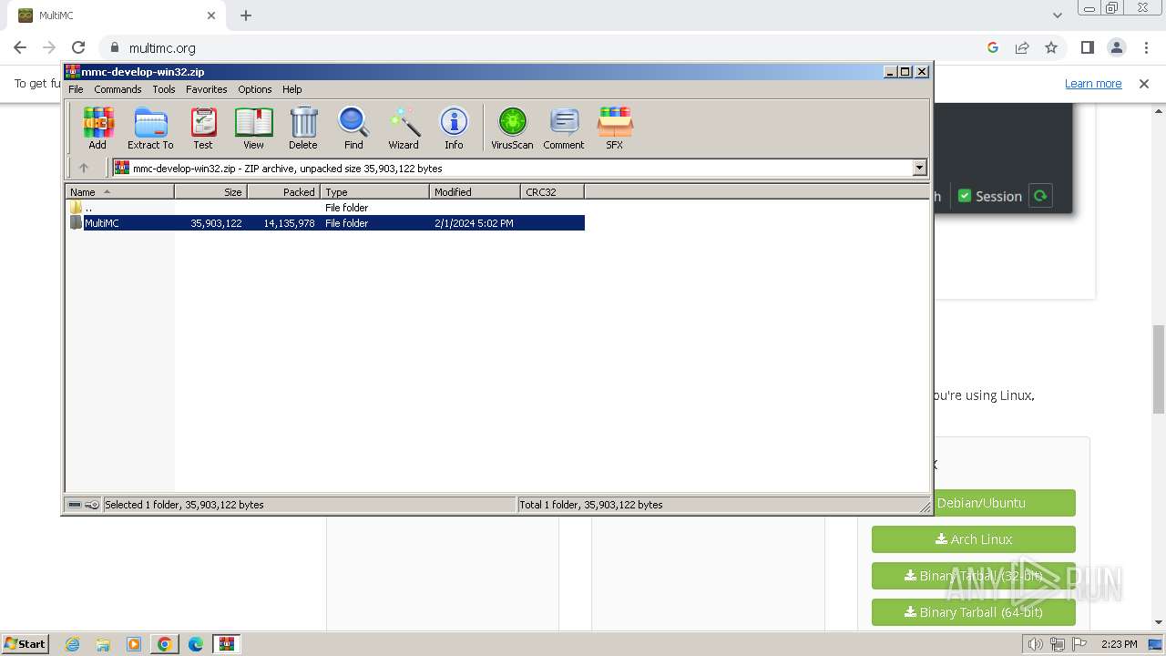Click the Delete trash can icon
Screen dimensions: 1166x656
(x=303, y=128)
